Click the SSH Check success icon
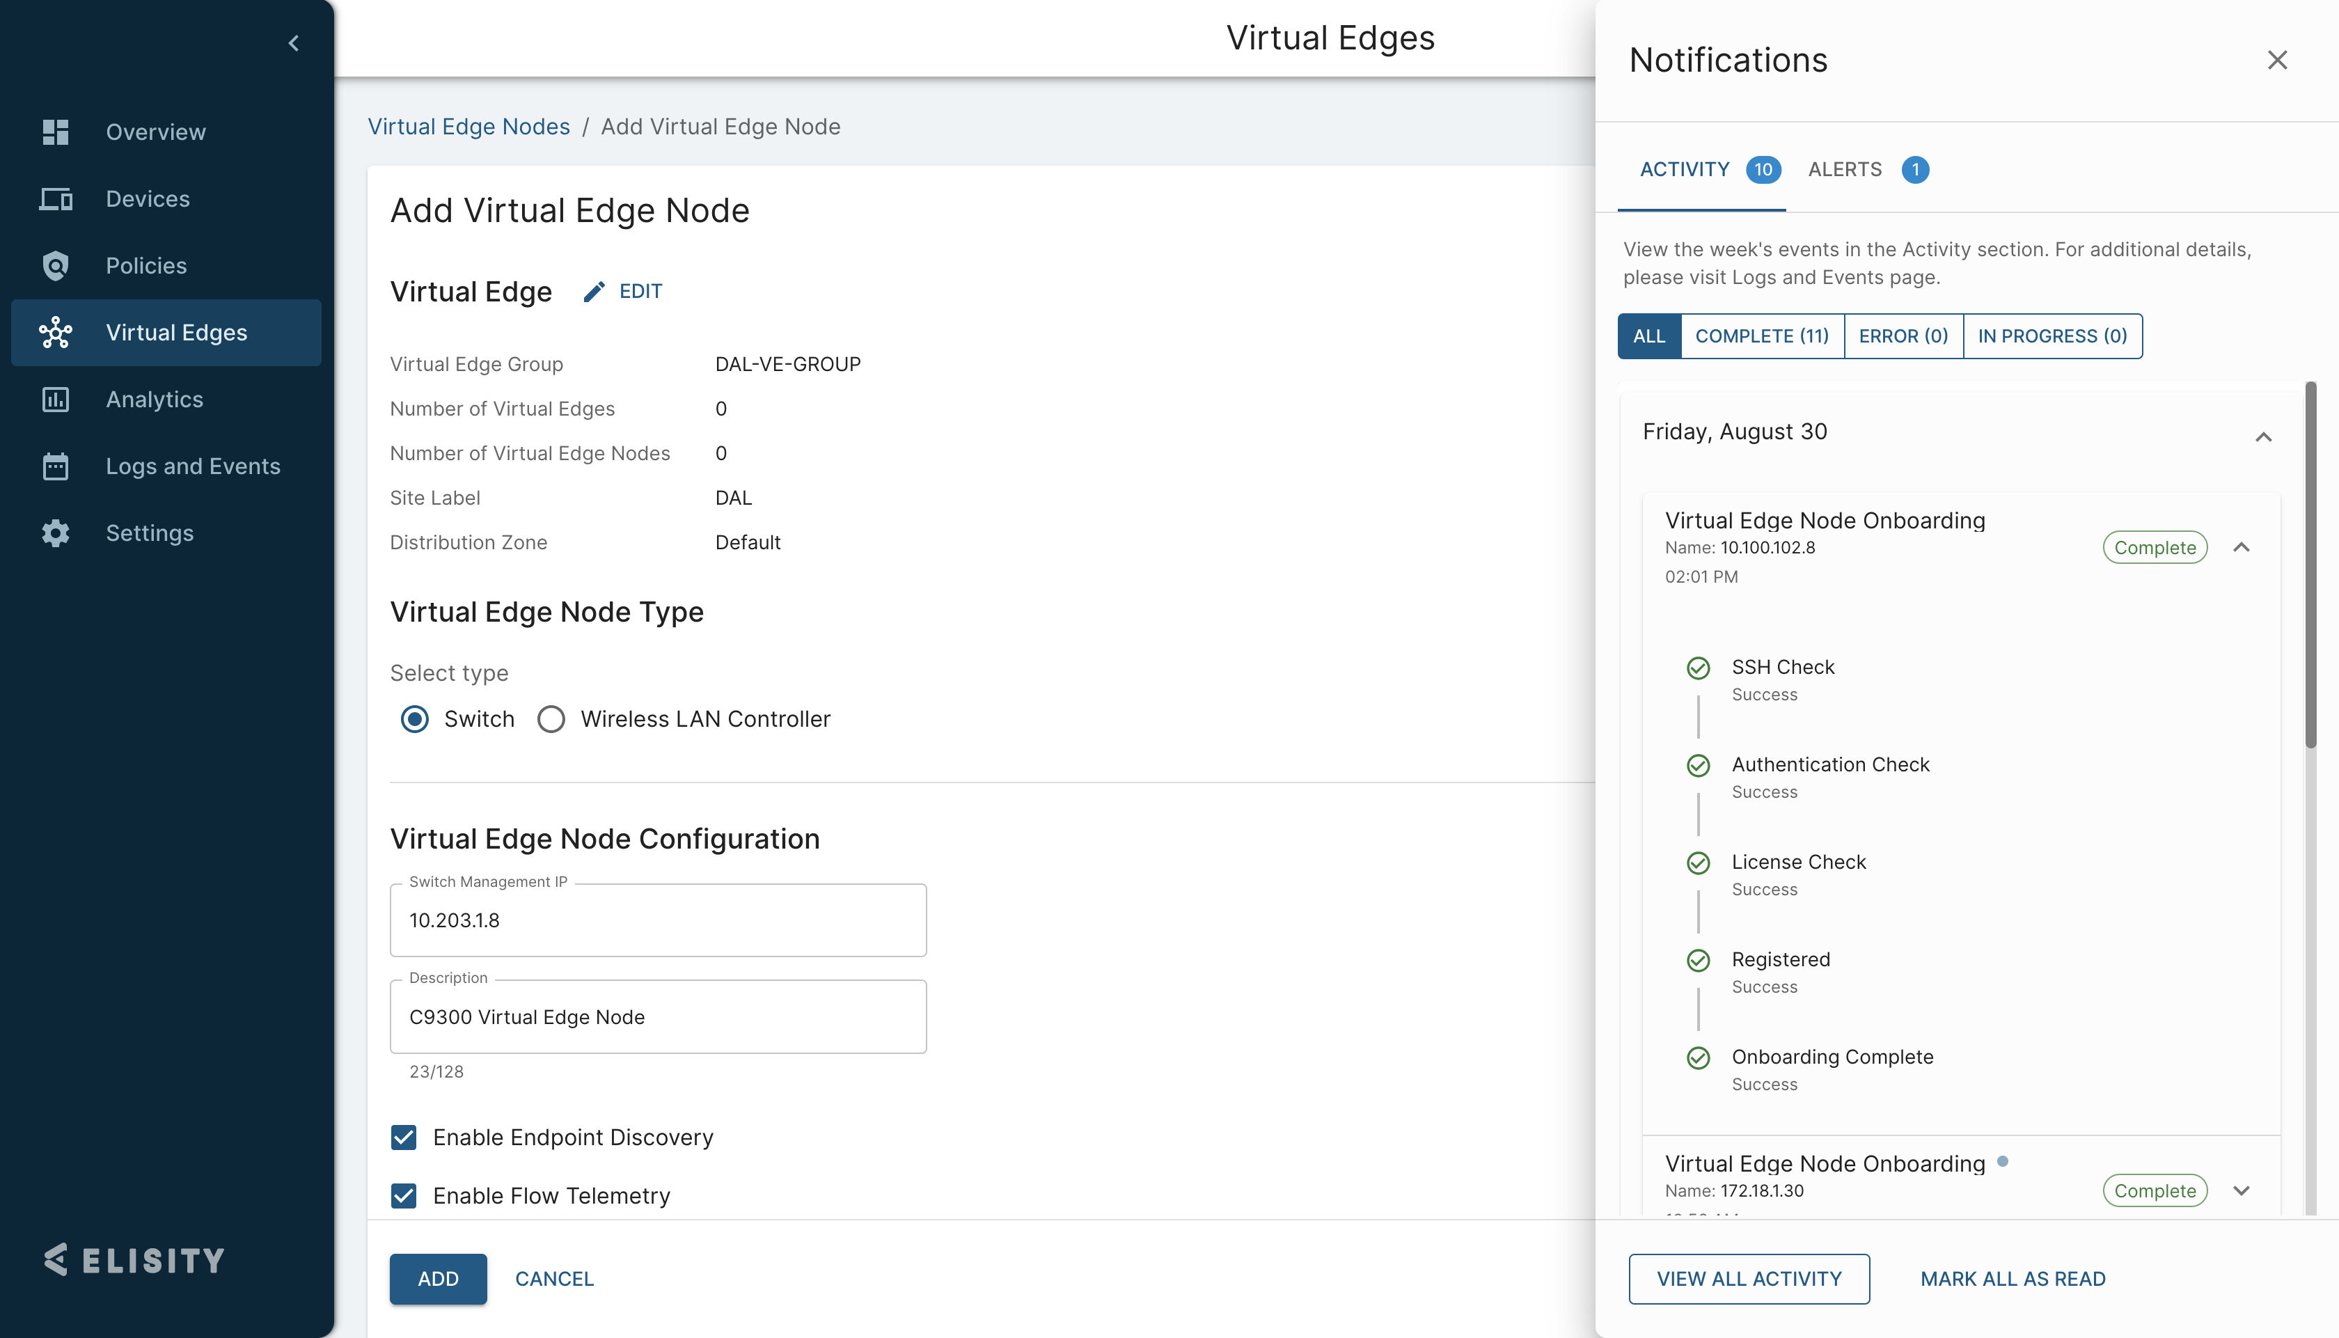The image size is (2339, 1338). pyautogui.click(x=1698, y=668)
